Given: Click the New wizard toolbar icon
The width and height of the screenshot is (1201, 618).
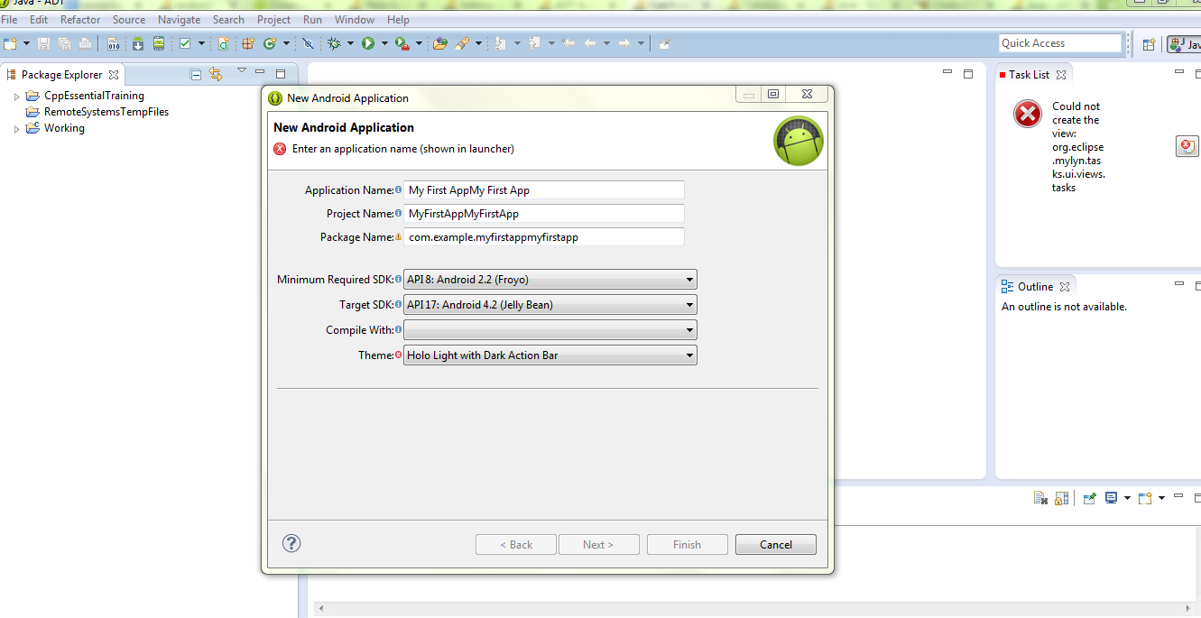Looking at the screenshot, I should coord(10,43).
